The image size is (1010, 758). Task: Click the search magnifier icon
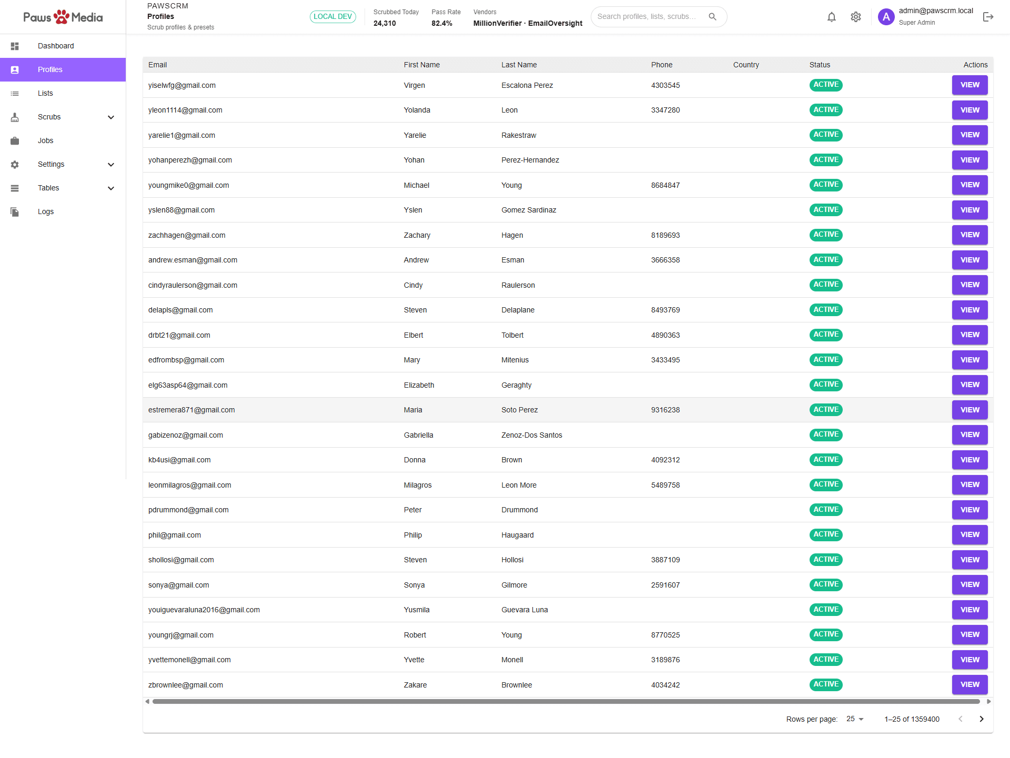[x=713, y=16]
